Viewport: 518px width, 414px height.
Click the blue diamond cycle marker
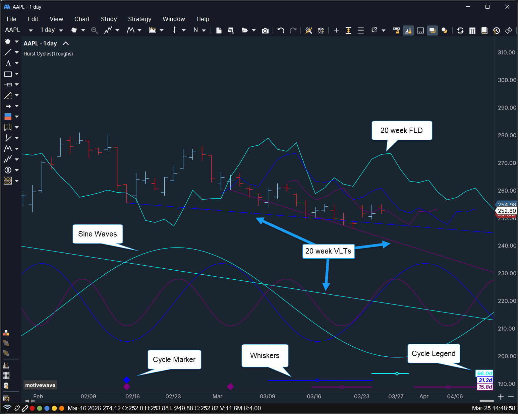pyautogui.click(x=126, y=379)
